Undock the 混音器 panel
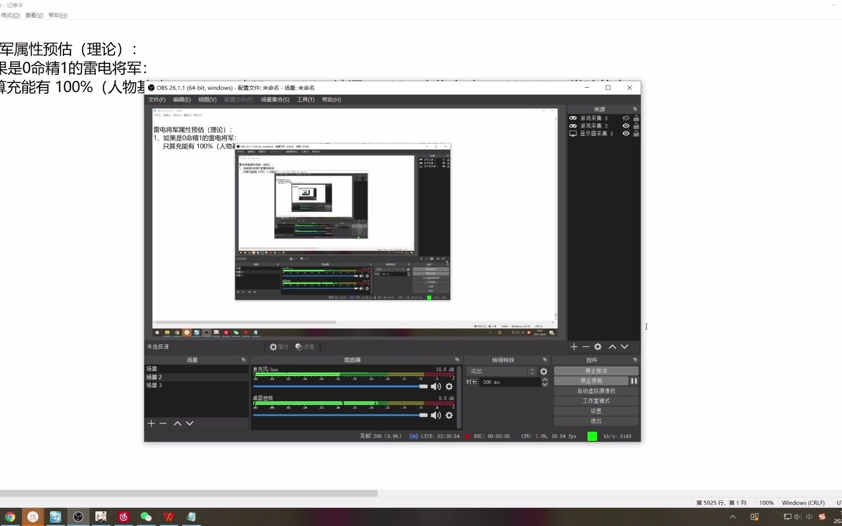 [x=457, y=360]
